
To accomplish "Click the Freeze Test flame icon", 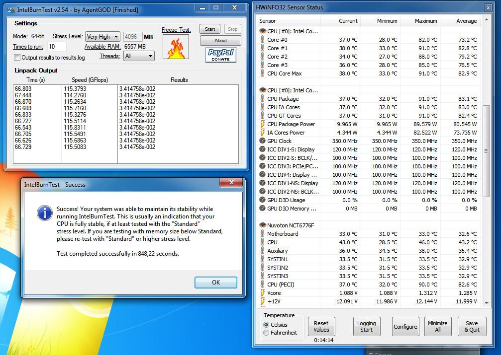I will (176, 47).
